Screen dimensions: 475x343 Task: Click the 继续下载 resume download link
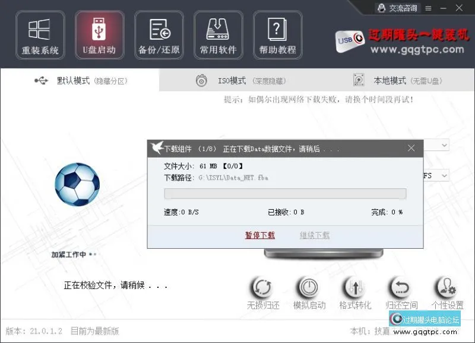point(315,235)
